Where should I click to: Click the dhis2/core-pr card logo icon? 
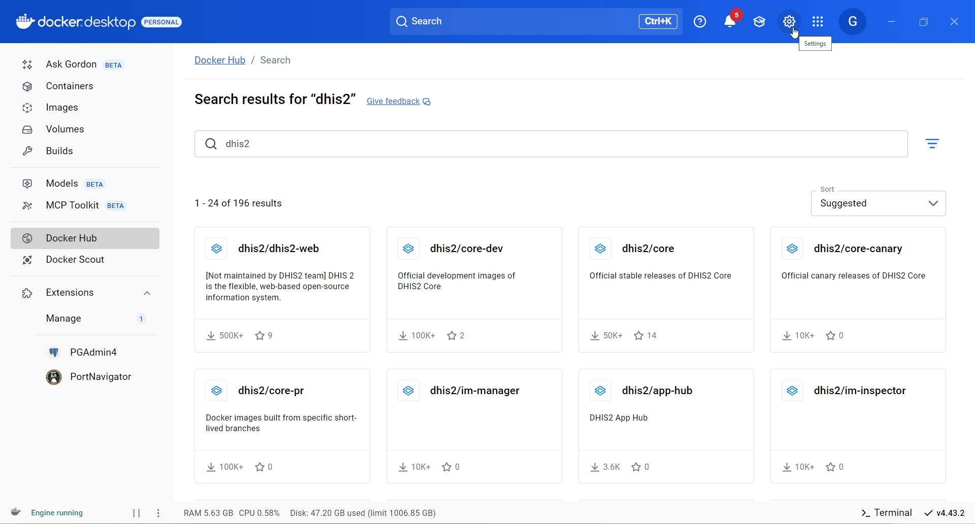(216, 391)
